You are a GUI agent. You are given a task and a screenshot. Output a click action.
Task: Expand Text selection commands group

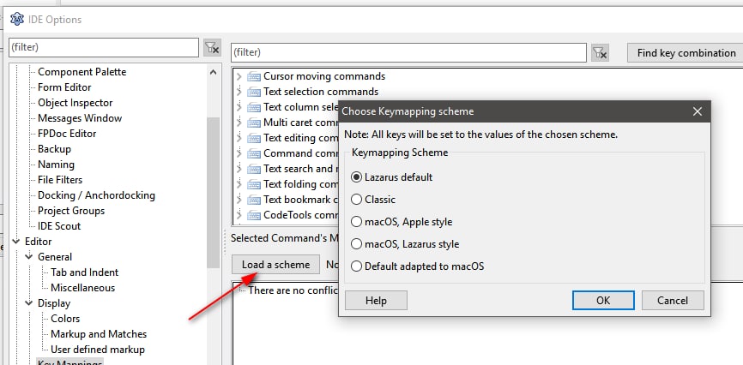click(x=239, y=92)
